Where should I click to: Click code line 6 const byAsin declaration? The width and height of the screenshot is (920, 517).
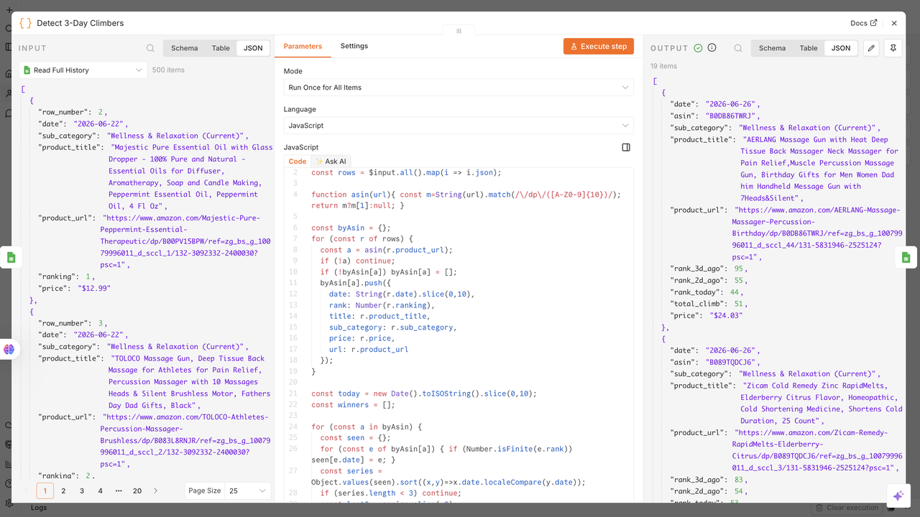[351, 228]
